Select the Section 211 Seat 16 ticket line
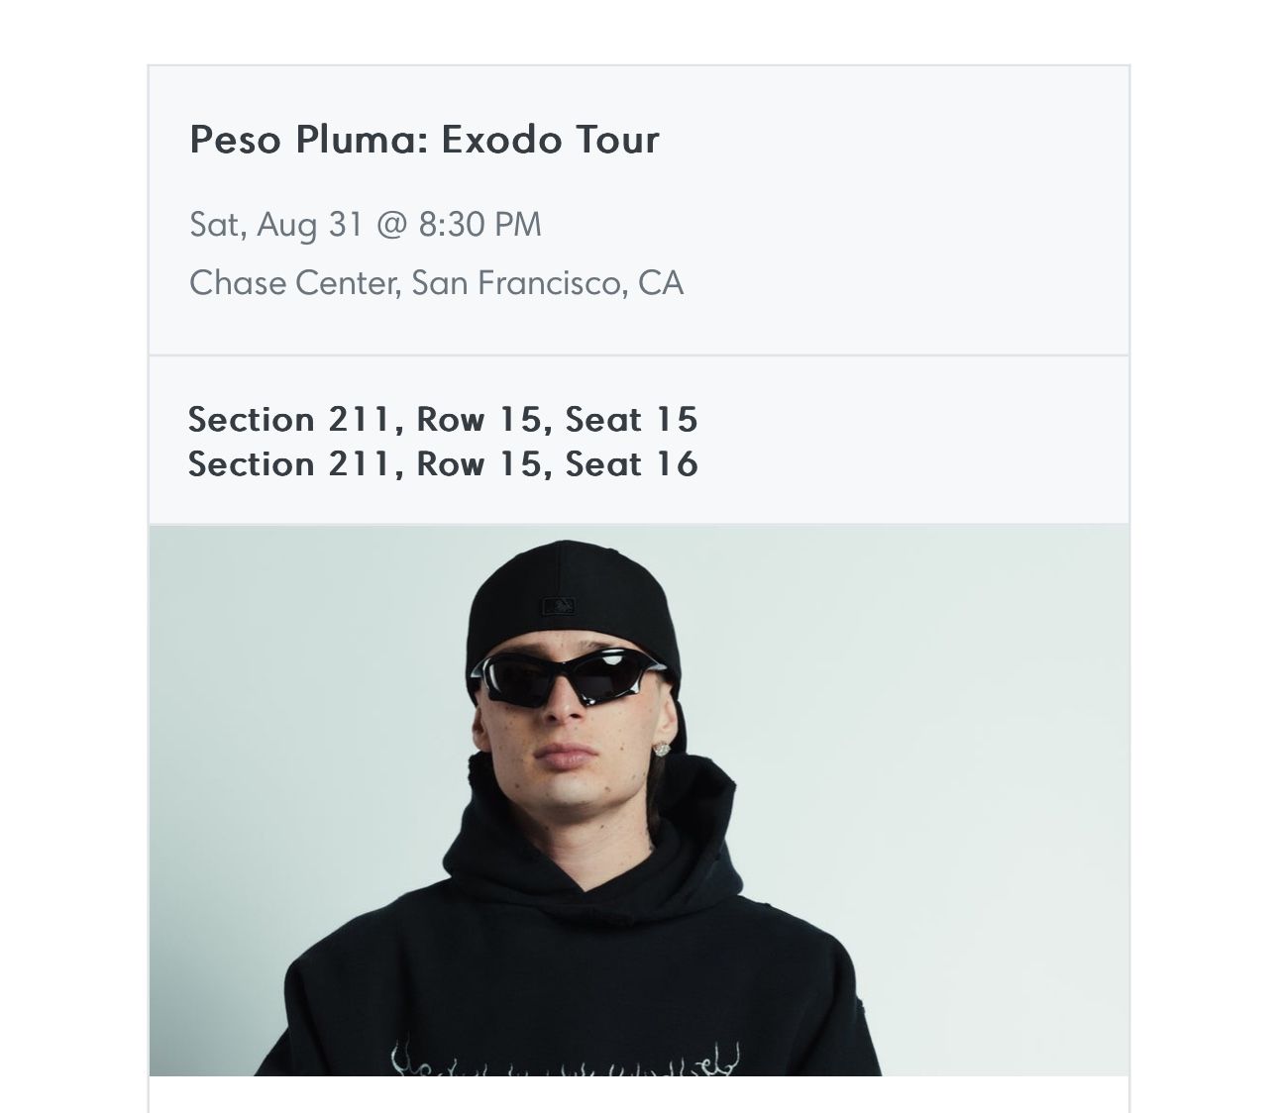Image resolution: width=1278 pixels, height=1113 pixels. point(443,464)
